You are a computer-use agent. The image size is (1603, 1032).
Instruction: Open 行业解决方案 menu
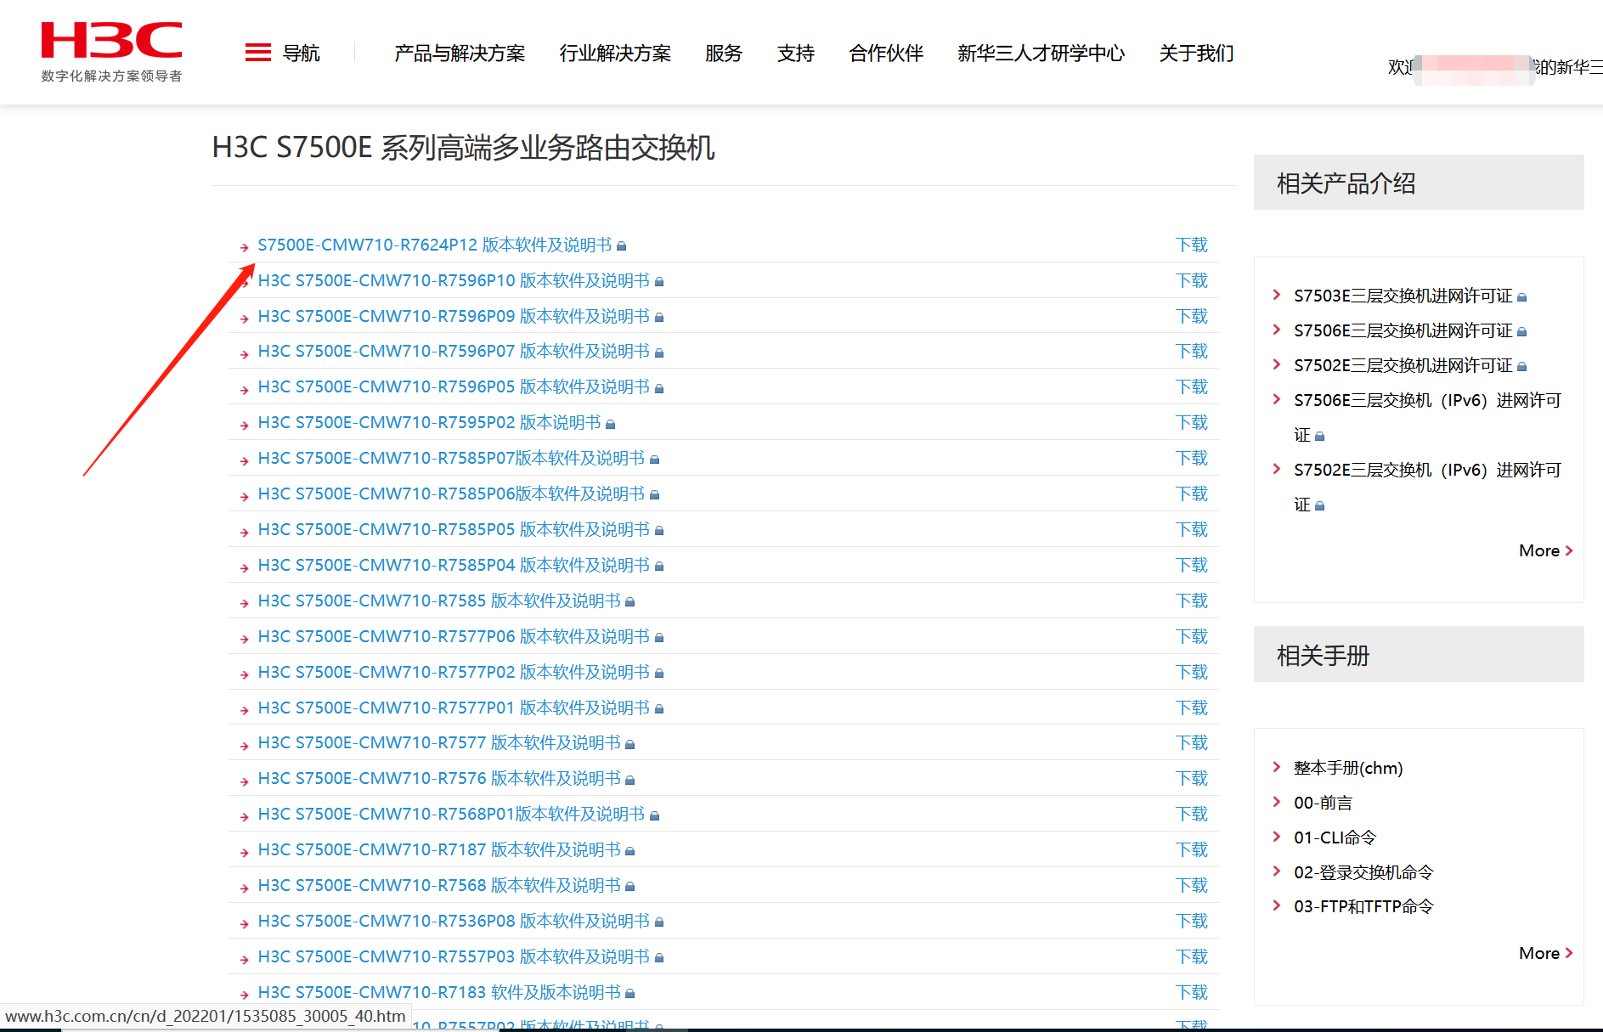615,54
